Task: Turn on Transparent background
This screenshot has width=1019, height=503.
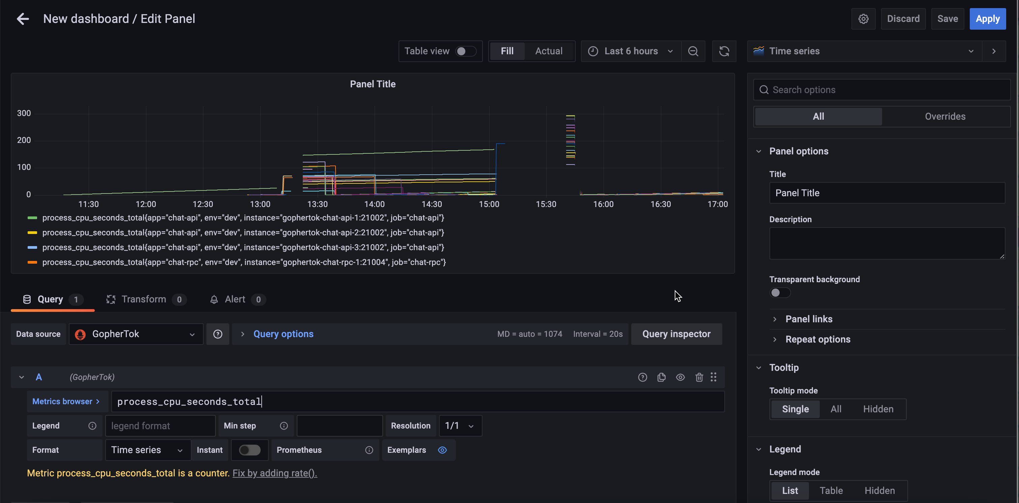Action: click(x=780, y=293)
